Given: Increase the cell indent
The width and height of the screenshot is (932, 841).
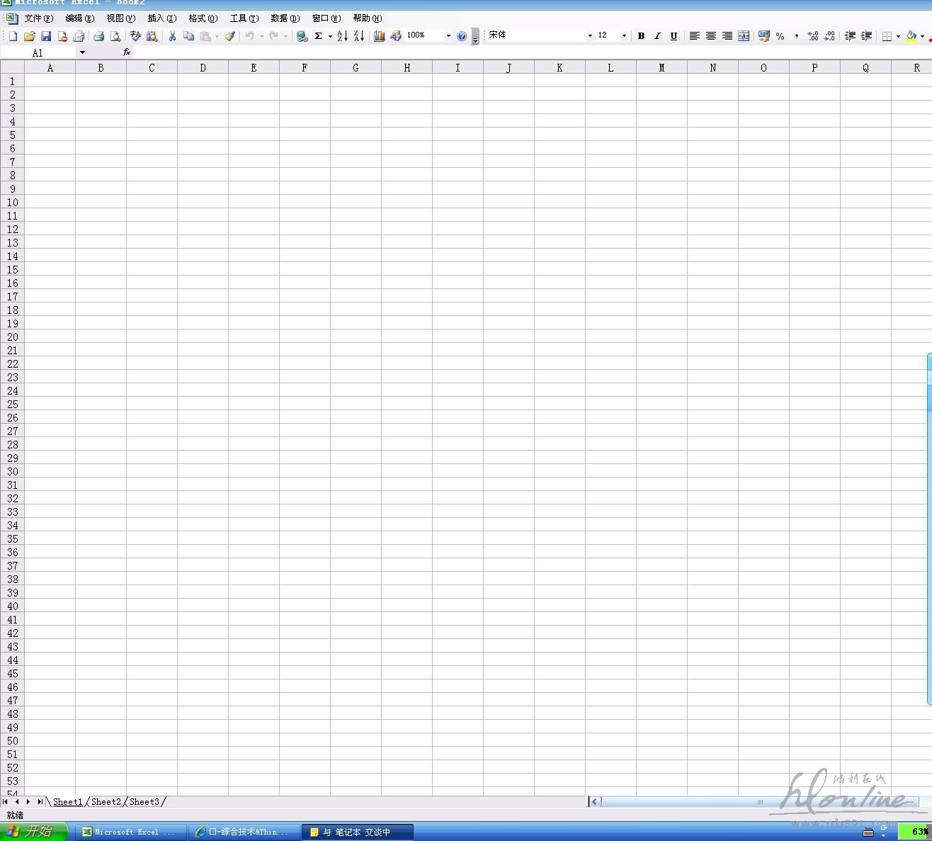Looking at the screenshot, I should click(x=866, y=36).
